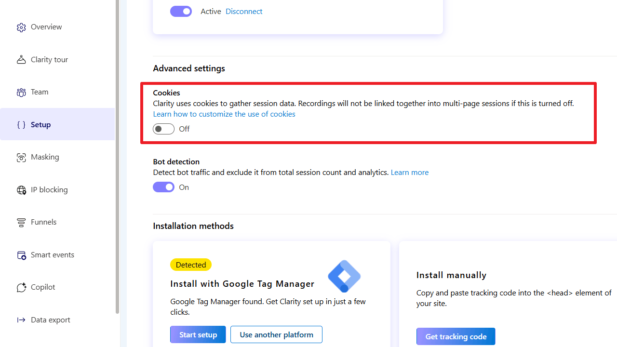
Task: Click the Copilot icon in sidebar
Action: [x=21, y=288]
